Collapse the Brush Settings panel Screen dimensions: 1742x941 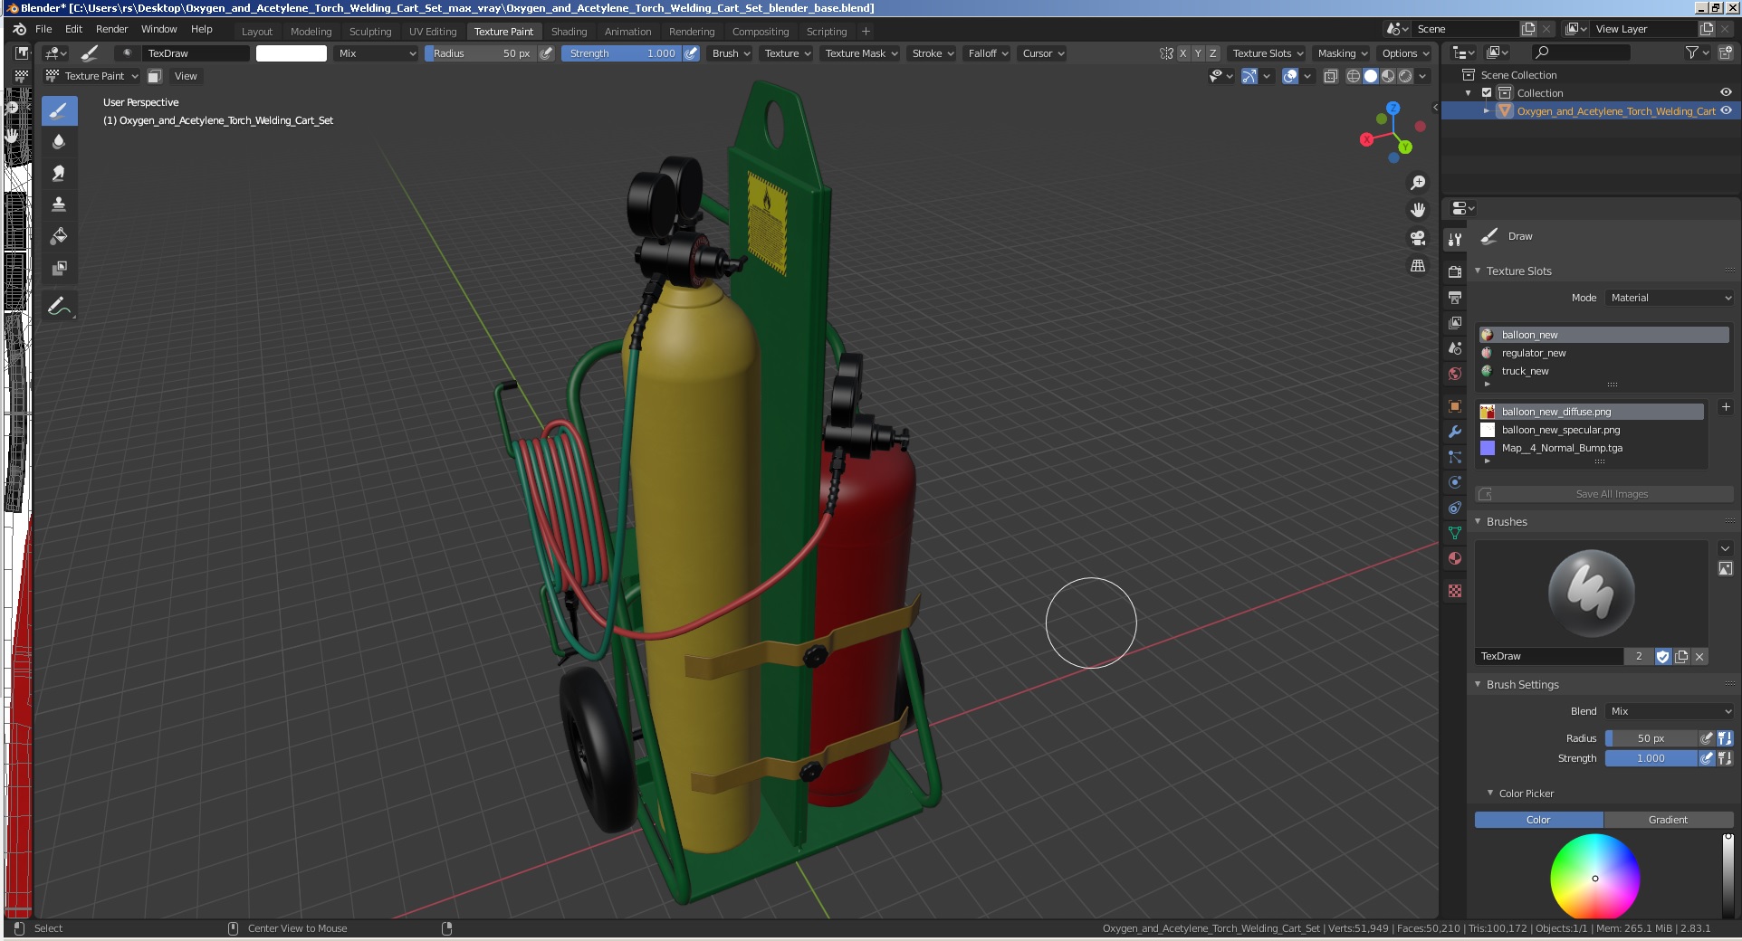(1478, 684)
